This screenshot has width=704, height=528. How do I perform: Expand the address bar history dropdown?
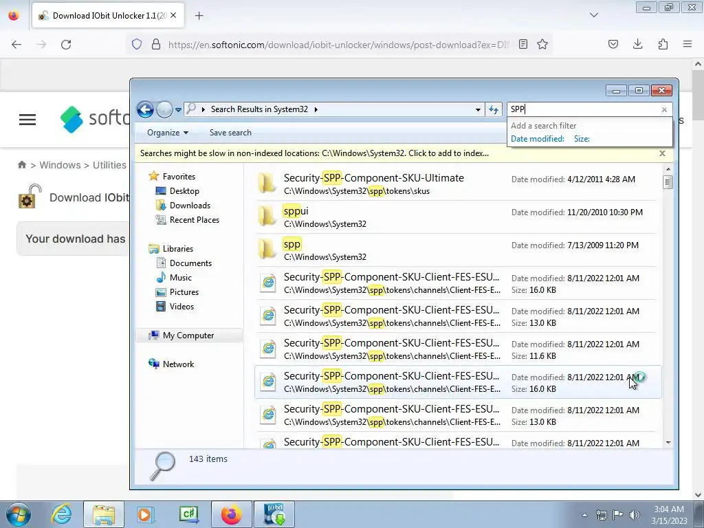[478, 109]
